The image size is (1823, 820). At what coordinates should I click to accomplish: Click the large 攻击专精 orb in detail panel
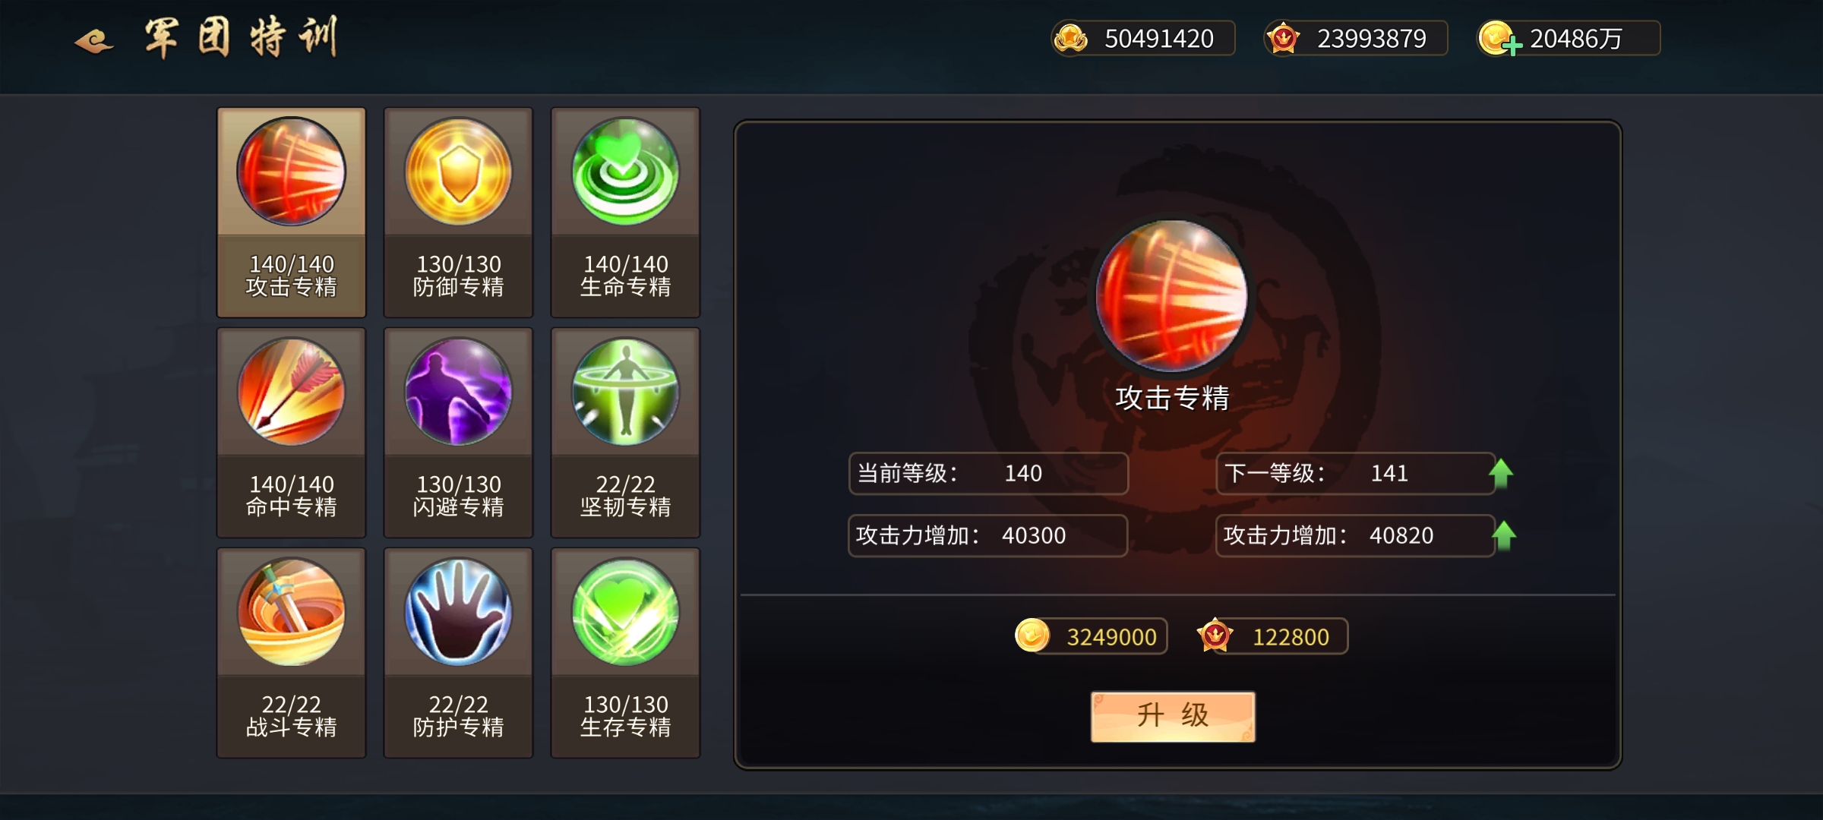point(1172,295)
